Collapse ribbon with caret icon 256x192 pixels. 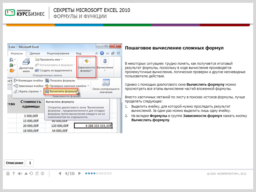click(x=97, y=53)
